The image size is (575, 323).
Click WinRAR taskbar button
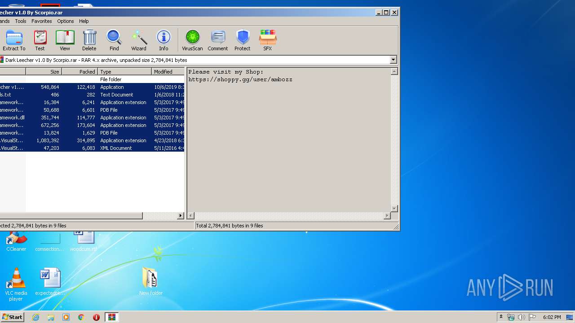(x=112, y=317)
